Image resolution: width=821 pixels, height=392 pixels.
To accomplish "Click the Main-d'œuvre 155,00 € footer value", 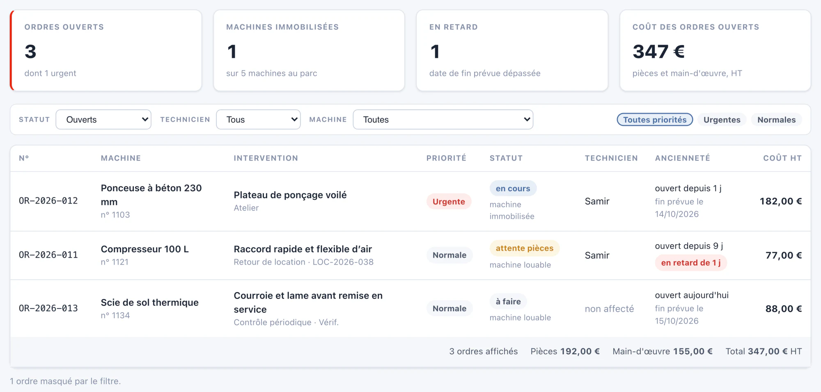I will (x=663, y=351).
